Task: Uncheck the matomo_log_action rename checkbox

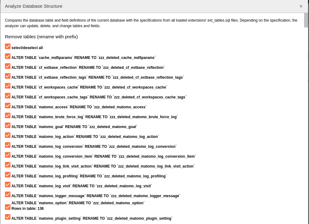Action: click(x=8, y=135)
